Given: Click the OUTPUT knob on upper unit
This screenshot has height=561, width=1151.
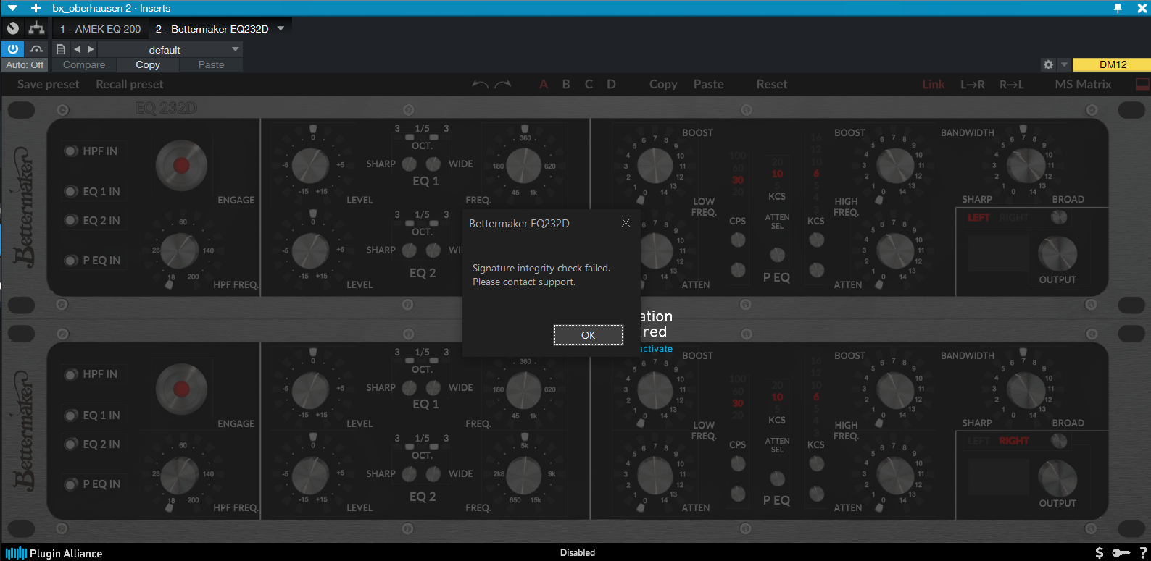Looking at the screenshot, I should (1057, 253).
